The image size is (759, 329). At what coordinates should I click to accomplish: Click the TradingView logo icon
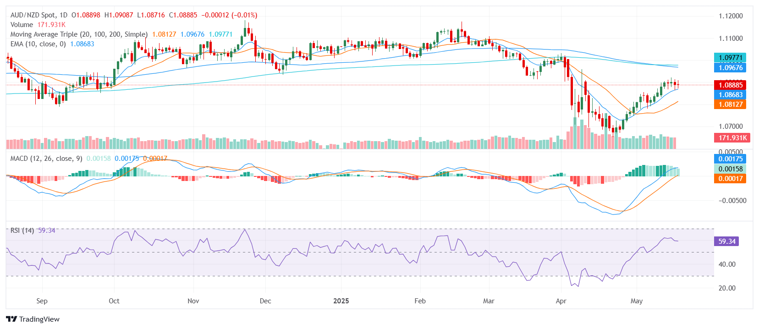pyautogui.click(x=11, y=319)
